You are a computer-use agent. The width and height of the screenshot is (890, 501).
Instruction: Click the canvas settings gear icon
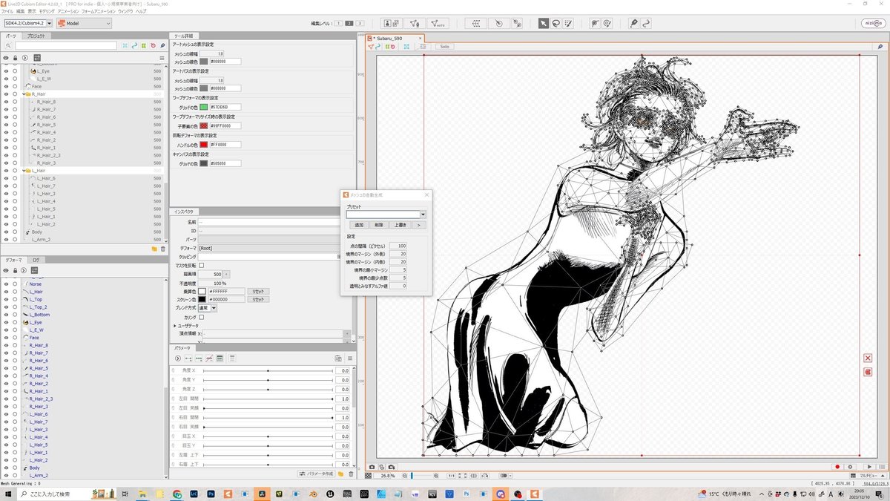850,467
